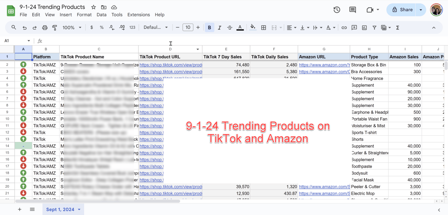Insert a link

pyautogui.click(x=344, y=27)
